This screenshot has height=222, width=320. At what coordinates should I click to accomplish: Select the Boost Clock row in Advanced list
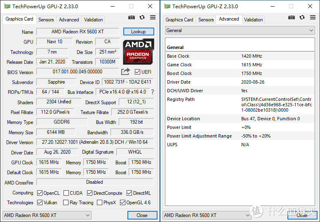pyautogui.click(x=240, y=73)
